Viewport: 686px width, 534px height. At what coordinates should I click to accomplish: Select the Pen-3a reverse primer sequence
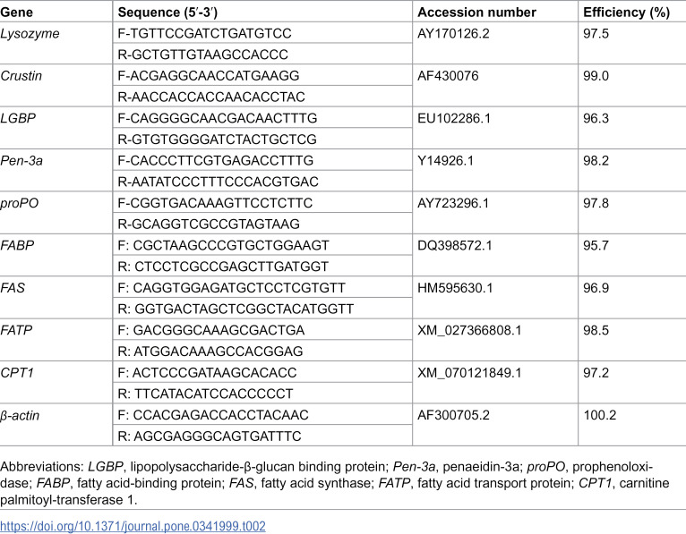pos(218,182)
